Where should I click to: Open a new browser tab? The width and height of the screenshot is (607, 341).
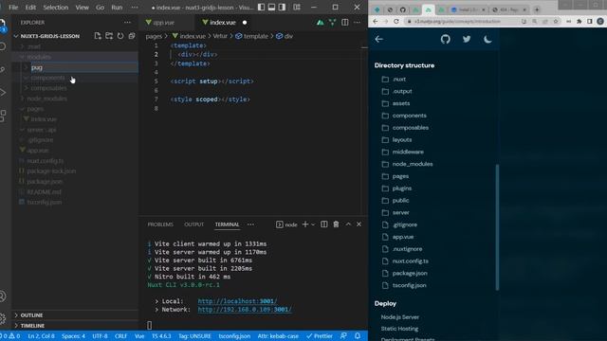click(x=537, y=9)
